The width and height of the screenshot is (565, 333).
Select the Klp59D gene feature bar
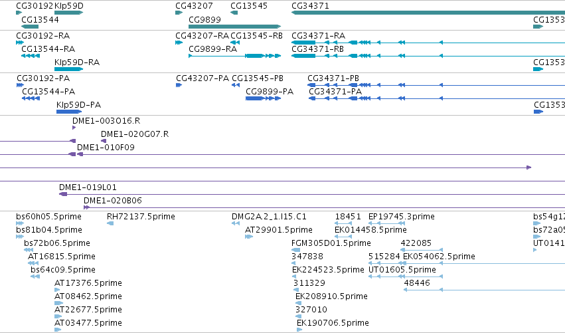[x=69, y=13]
